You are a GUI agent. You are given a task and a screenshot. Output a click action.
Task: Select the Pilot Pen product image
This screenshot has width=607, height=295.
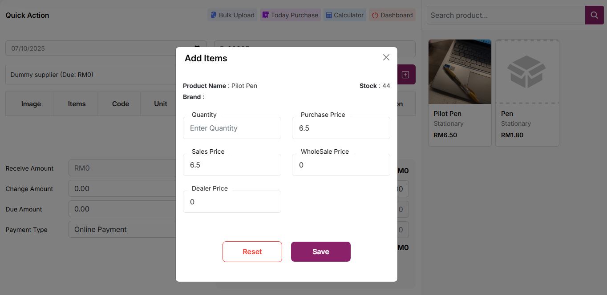(460, 72)
